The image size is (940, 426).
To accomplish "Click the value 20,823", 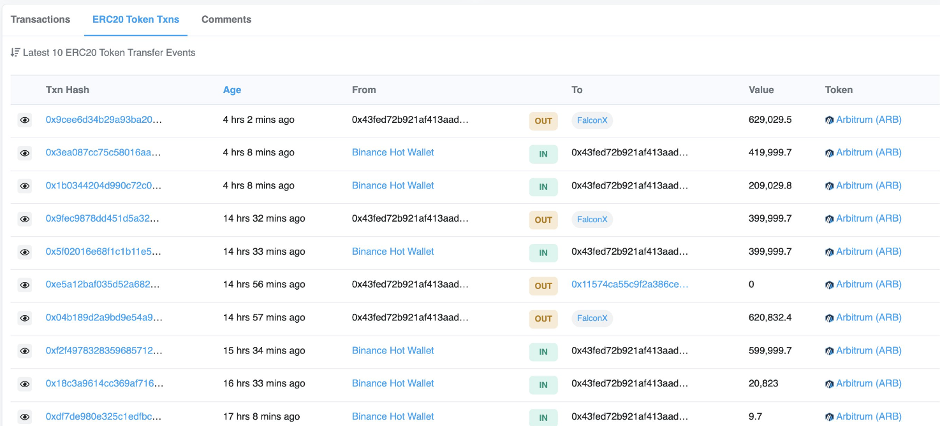I will [x=763, y=383].
